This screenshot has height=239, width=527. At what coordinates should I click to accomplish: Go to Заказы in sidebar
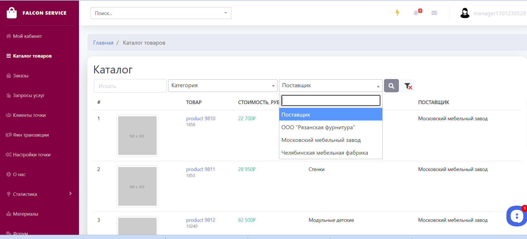(x=21, y=76)
